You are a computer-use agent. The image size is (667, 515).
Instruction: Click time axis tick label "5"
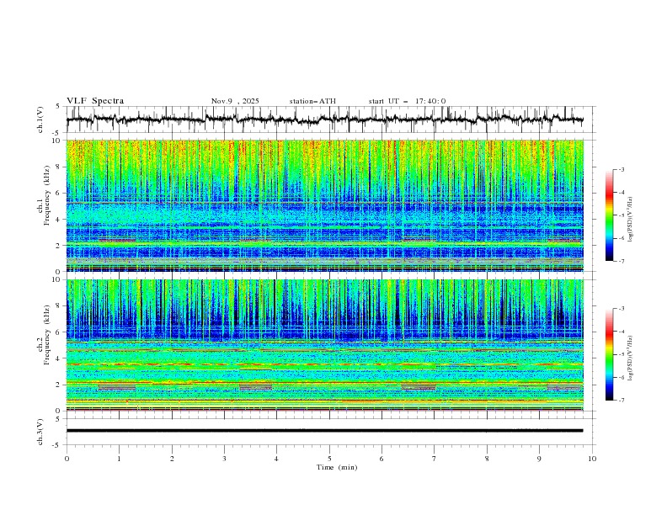click(329, 459)
